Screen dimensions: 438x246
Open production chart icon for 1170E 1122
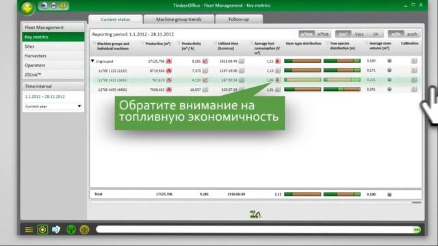coord(169,70)
